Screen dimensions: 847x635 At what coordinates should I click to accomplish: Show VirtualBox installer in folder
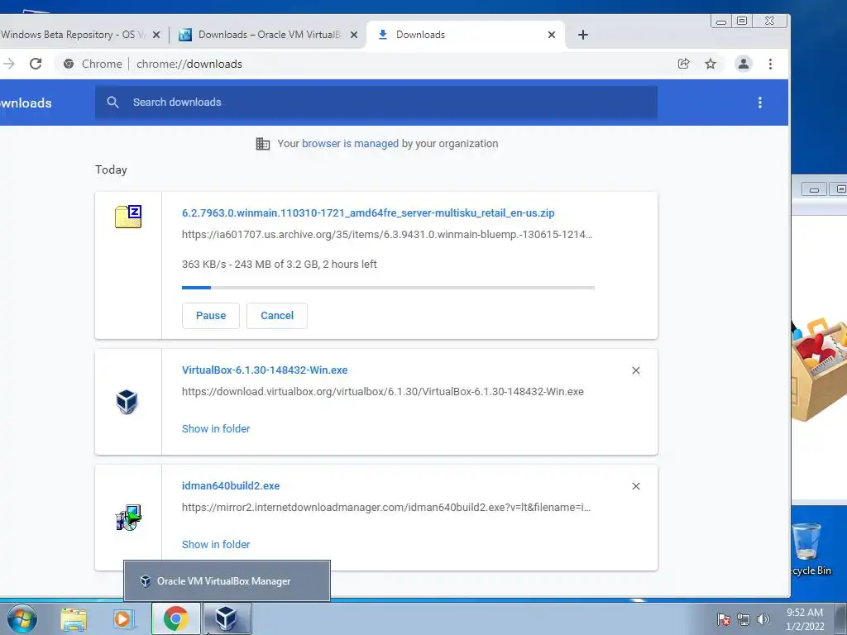click(x=216, y=429)
